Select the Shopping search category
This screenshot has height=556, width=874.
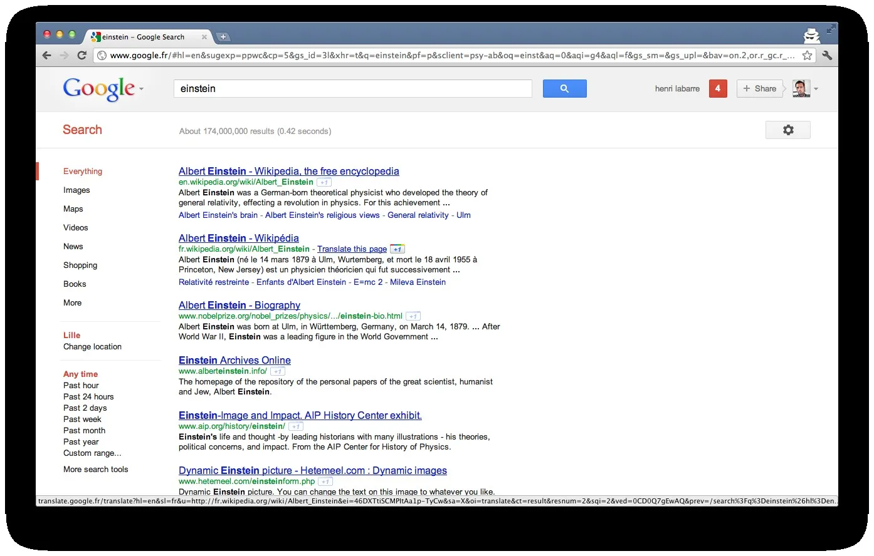pyautogui.click(x=80, y=265)
